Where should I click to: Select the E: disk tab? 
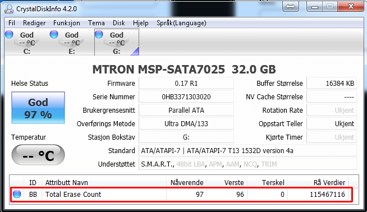tap(71, 43)
